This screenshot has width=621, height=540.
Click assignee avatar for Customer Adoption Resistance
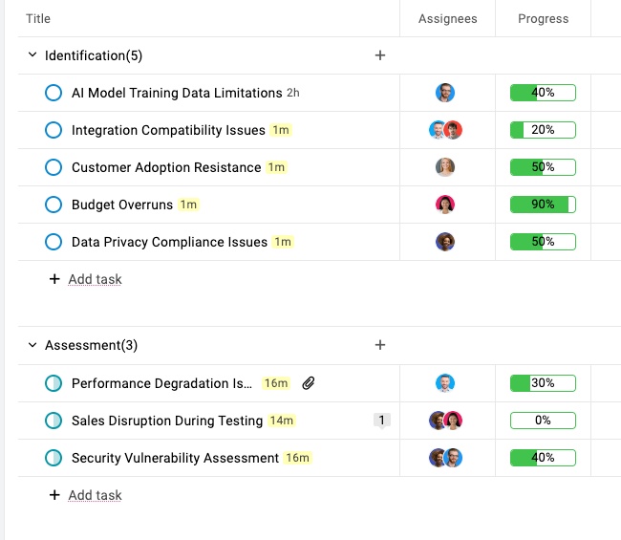point(445,167)
